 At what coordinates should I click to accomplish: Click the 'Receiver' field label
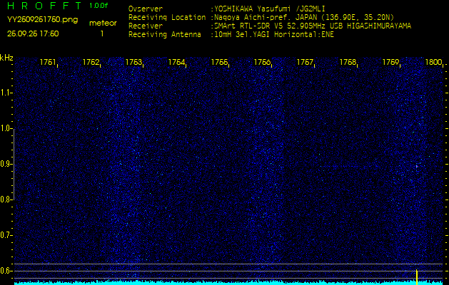coord(146,26)
